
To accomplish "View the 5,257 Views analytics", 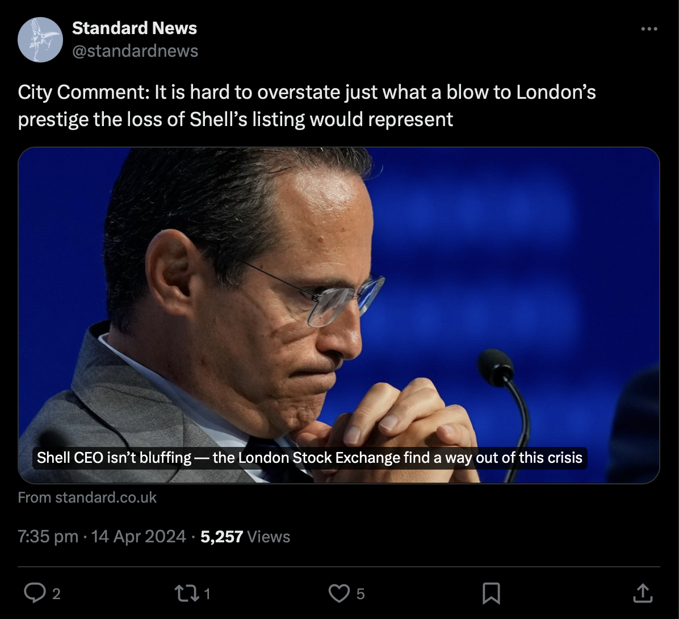I will [245, 537].
